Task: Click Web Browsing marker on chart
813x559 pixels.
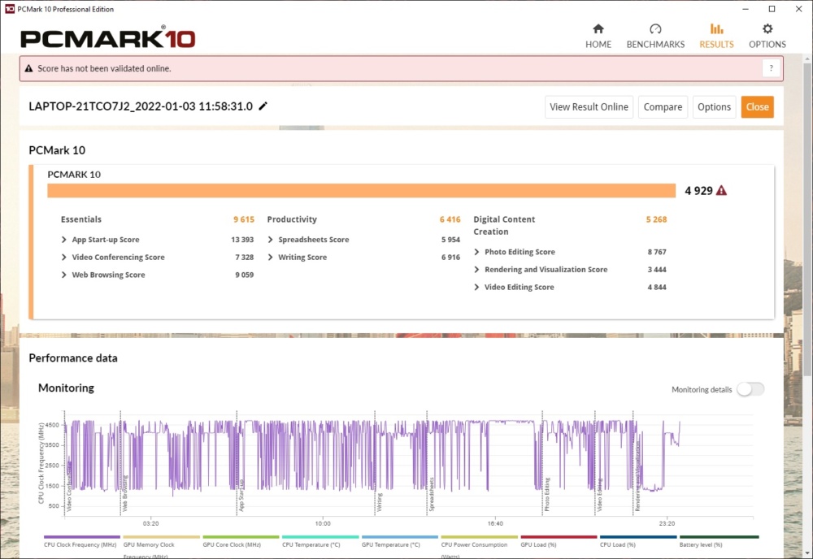Action: coord(124,494)
